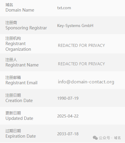The image size is (125, 143).
Task: Click REDACTED FOR PRIVACY in Registrant Organization row
Action: pos(81,45)
